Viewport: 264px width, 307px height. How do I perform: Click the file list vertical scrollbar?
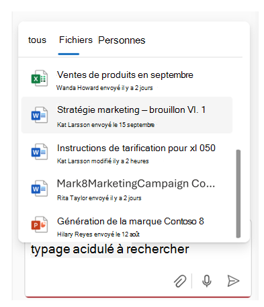pyautogui.click(x=238, y=193)
